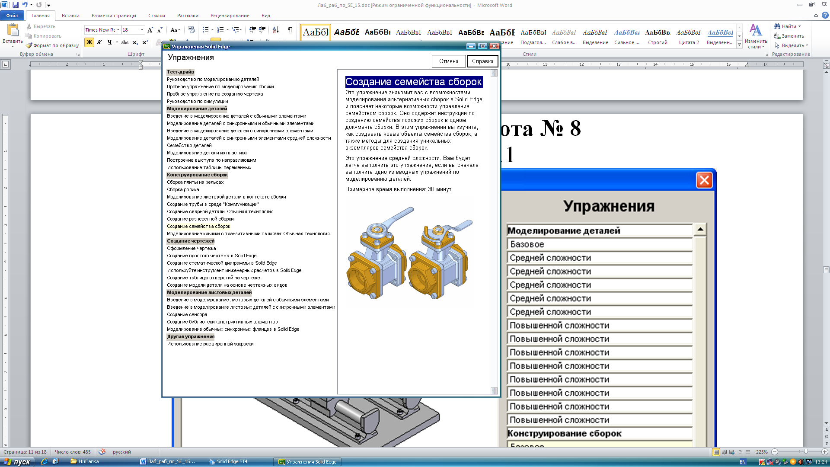Switch to the Рецензирование tab

230,16
